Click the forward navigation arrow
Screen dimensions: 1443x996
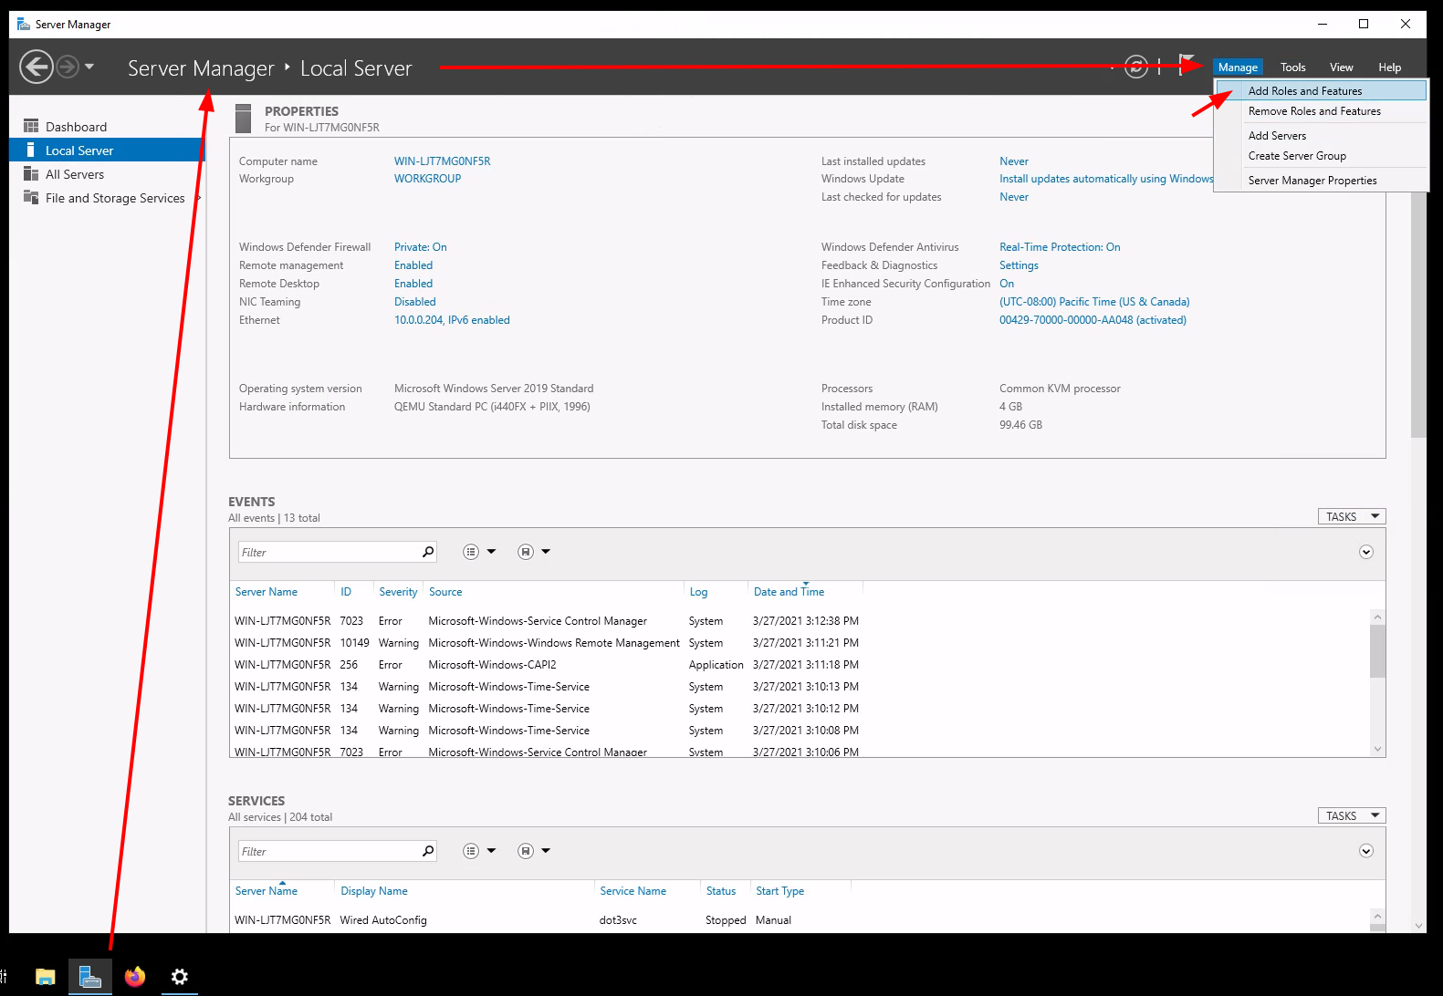coord(68,67)
